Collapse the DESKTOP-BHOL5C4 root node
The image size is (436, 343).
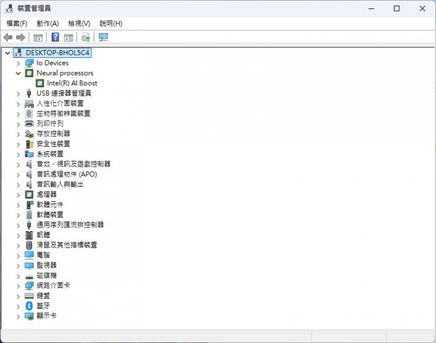pyautogui.click(x=7, y=53)
